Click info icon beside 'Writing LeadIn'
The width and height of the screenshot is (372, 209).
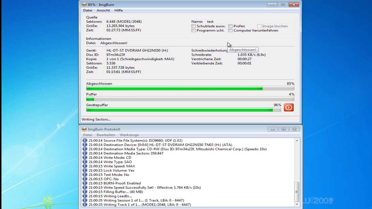click(x=85, y=196)
